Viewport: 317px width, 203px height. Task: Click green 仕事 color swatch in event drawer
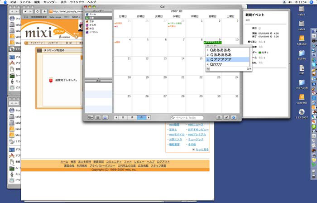click(x=260, y=53)
